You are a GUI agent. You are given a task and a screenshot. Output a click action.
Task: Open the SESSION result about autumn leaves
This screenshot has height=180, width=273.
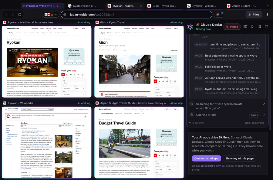coord(227,46)
